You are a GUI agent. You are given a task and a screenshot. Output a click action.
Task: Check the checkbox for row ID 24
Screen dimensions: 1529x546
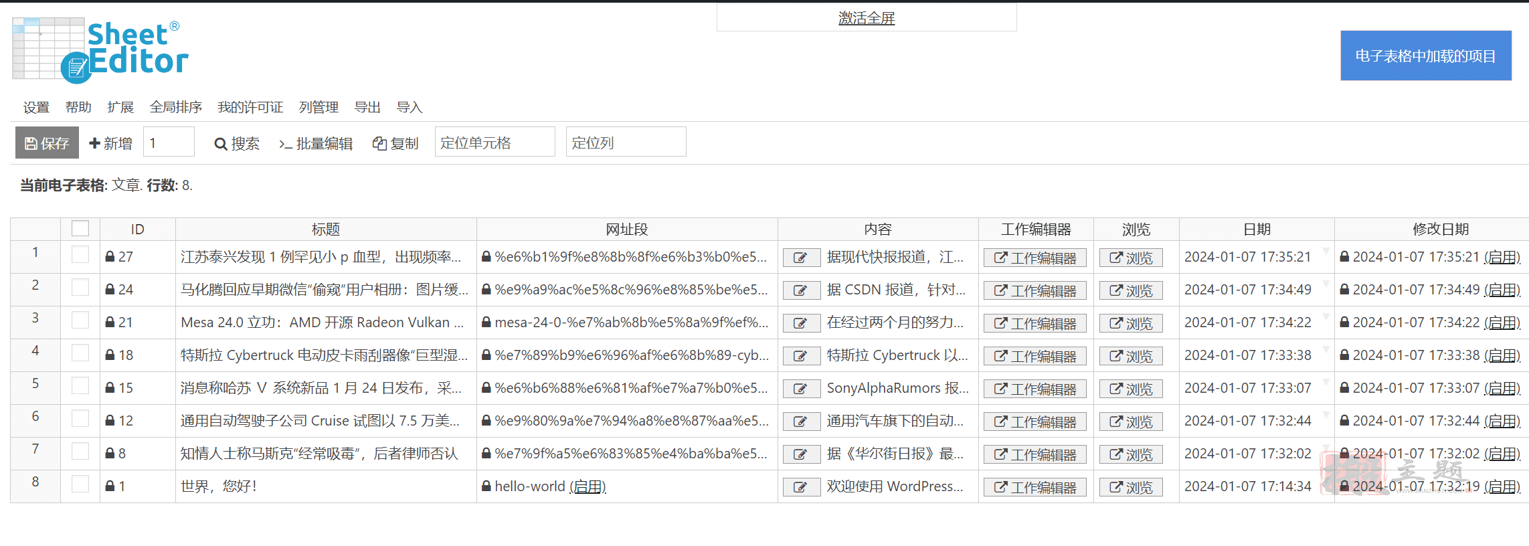(80, 287)
